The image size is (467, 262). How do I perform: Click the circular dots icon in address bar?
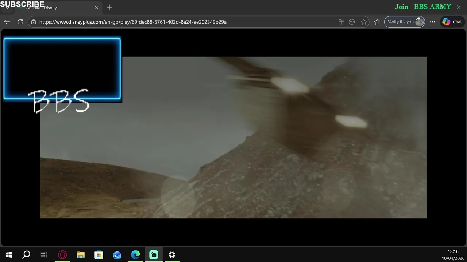tap(352, 22)
